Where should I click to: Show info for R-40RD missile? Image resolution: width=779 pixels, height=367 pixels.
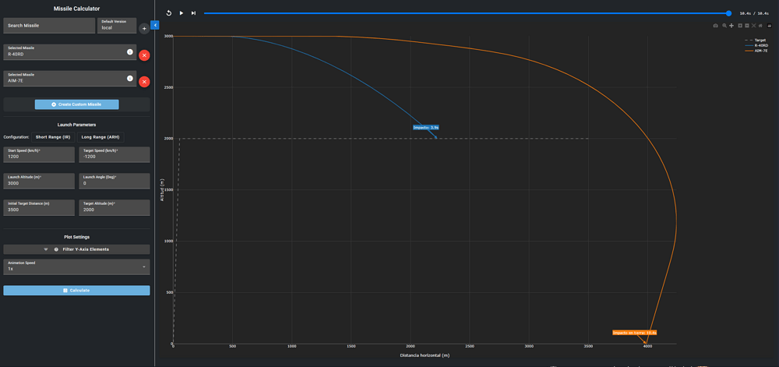(130, 52)
